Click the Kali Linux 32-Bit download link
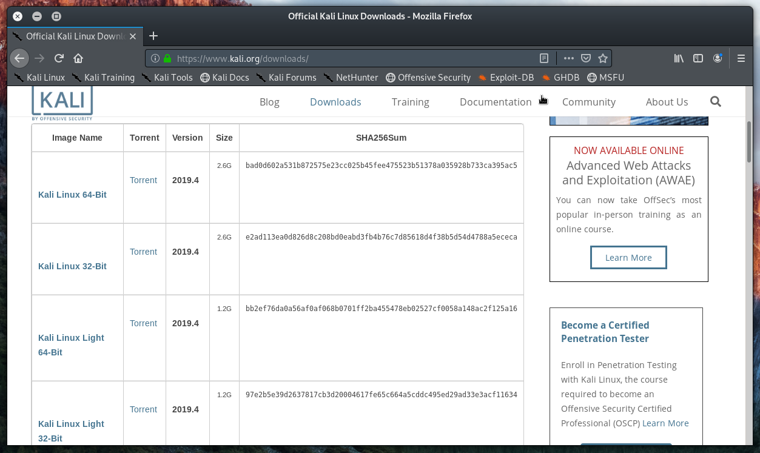The width and height of the screenshot is (760, 453). point(72,266)
